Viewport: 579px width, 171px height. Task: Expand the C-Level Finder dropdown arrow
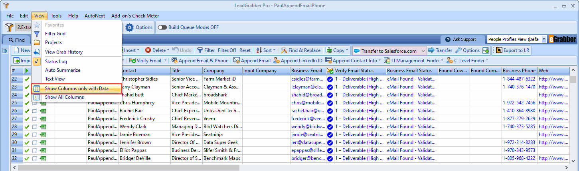[x=487, y=61]
